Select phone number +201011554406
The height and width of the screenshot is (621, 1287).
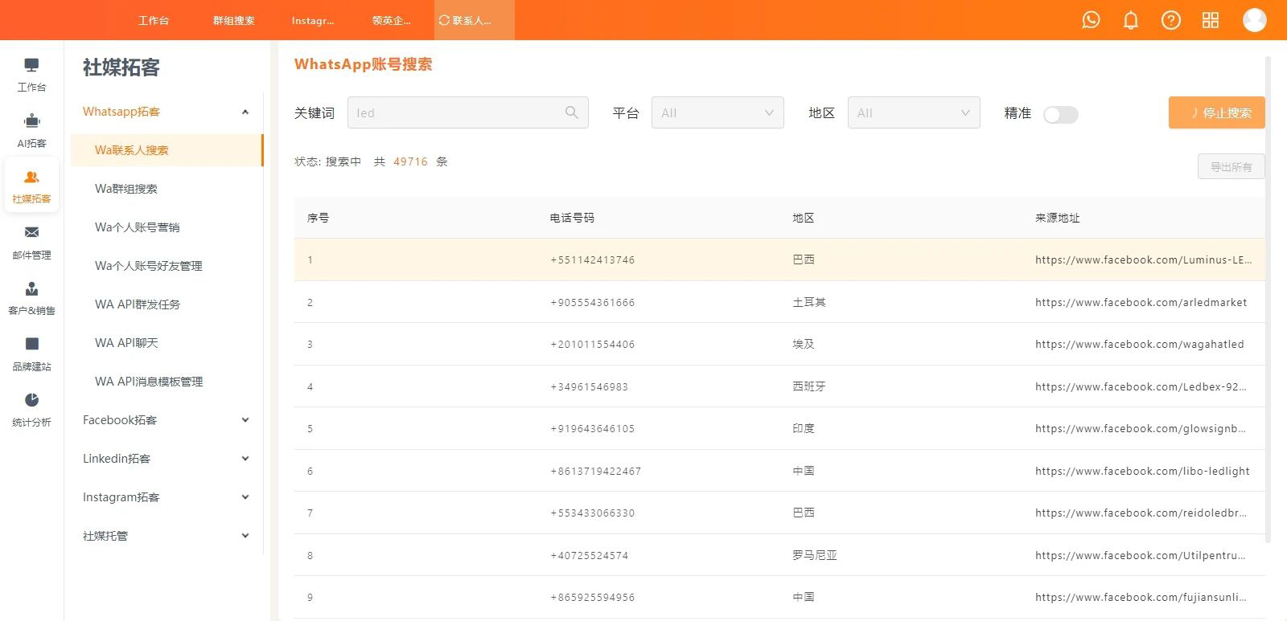pyautogui.click(x=593, y=344)
